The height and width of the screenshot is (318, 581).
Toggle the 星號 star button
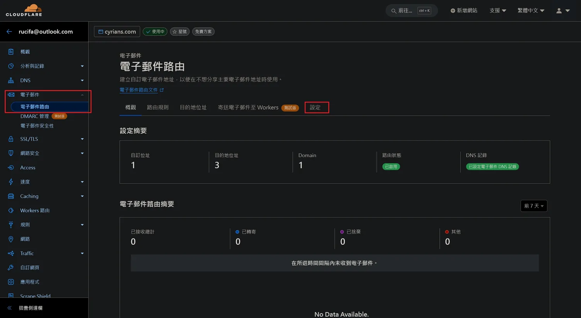point(180,32)
